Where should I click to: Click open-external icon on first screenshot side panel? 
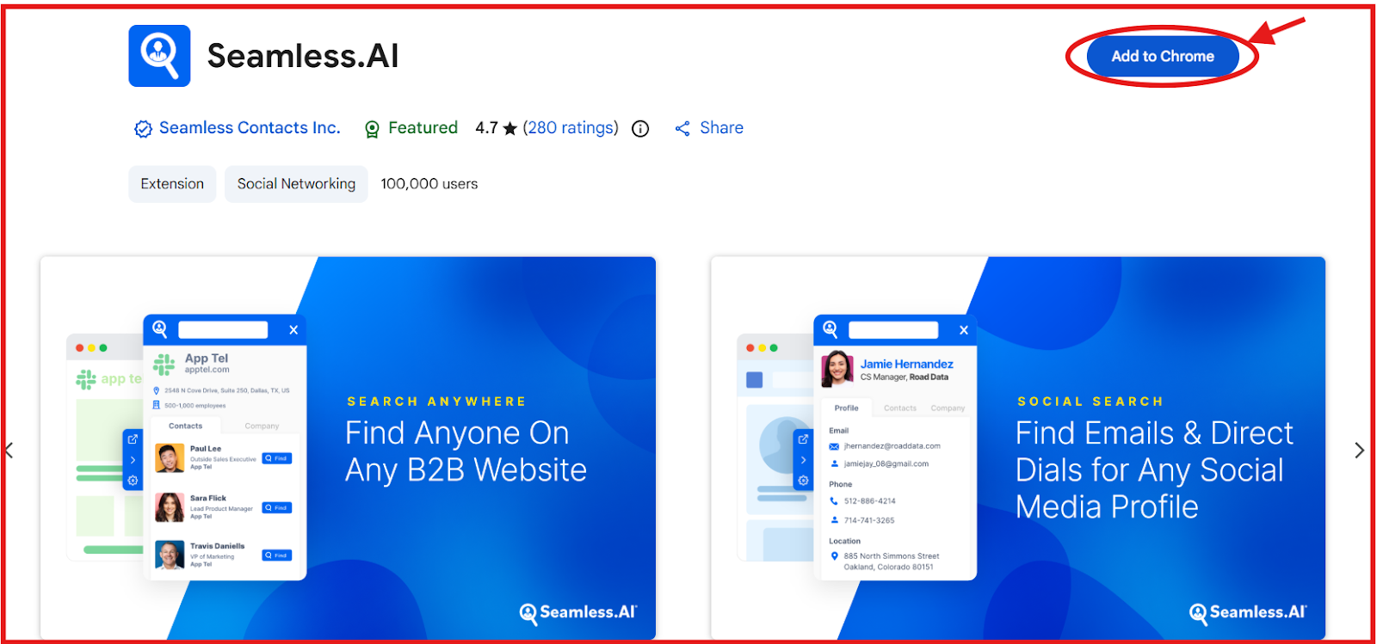tap(133, 439)
